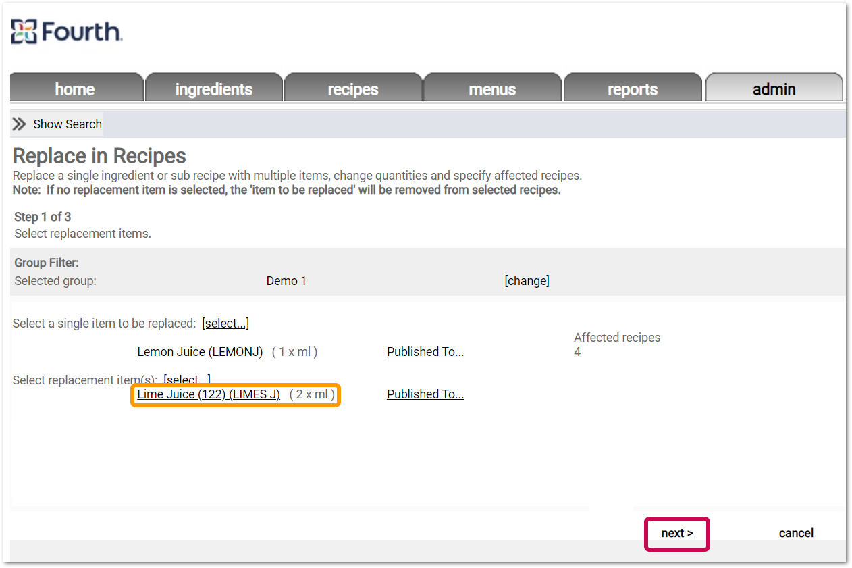Screen dimensions: 852x568
Task: Open Lime Juice (122) (LIMES J) link
Action: pyautogui.click(x=209, y=394)
